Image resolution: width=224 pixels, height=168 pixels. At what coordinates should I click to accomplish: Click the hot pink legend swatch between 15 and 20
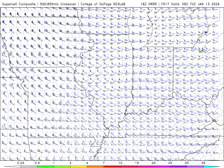[145, 167]
